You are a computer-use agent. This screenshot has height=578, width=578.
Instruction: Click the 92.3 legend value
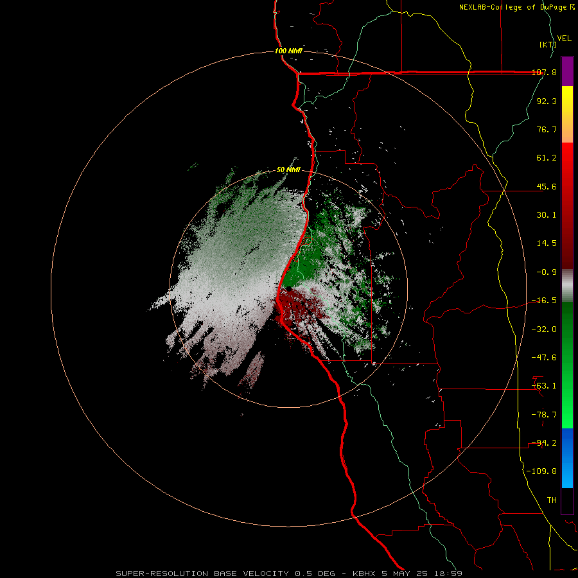coord(547,101)
